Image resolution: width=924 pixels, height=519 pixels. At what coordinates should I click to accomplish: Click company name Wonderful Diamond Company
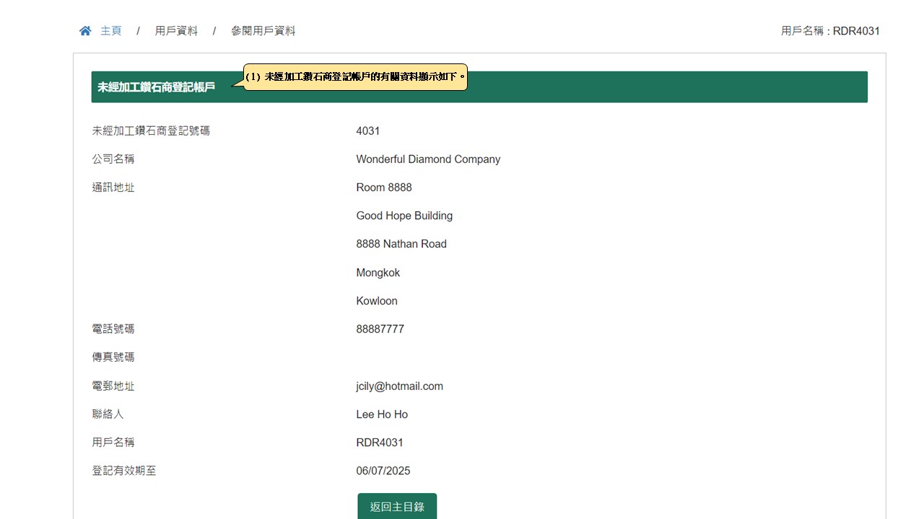pos(428,159)
